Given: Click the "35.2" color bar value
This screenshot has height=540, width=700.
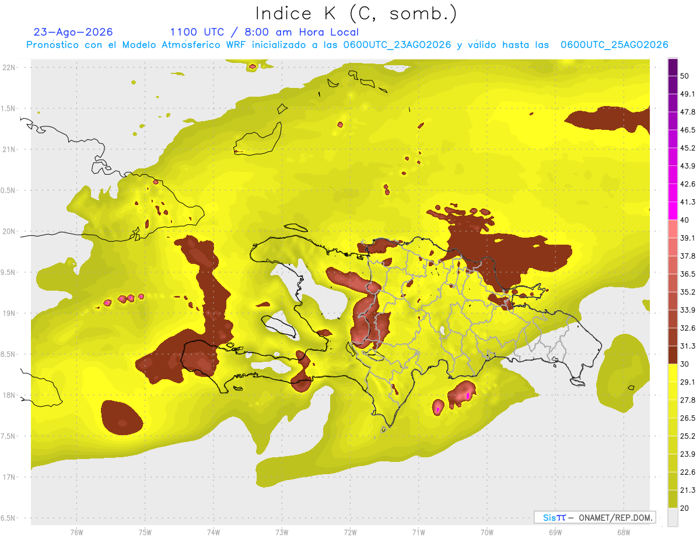Looking at the screenshot, I should [688, 292].
